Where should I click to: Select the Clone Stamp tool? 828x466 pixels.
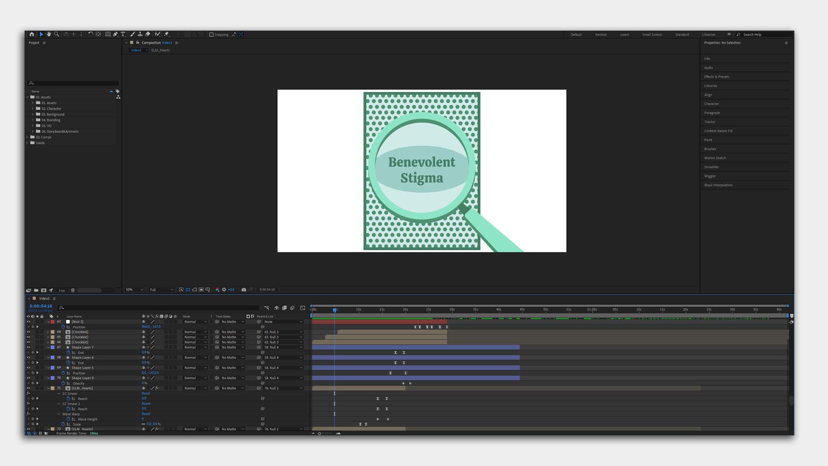[140, 34]
